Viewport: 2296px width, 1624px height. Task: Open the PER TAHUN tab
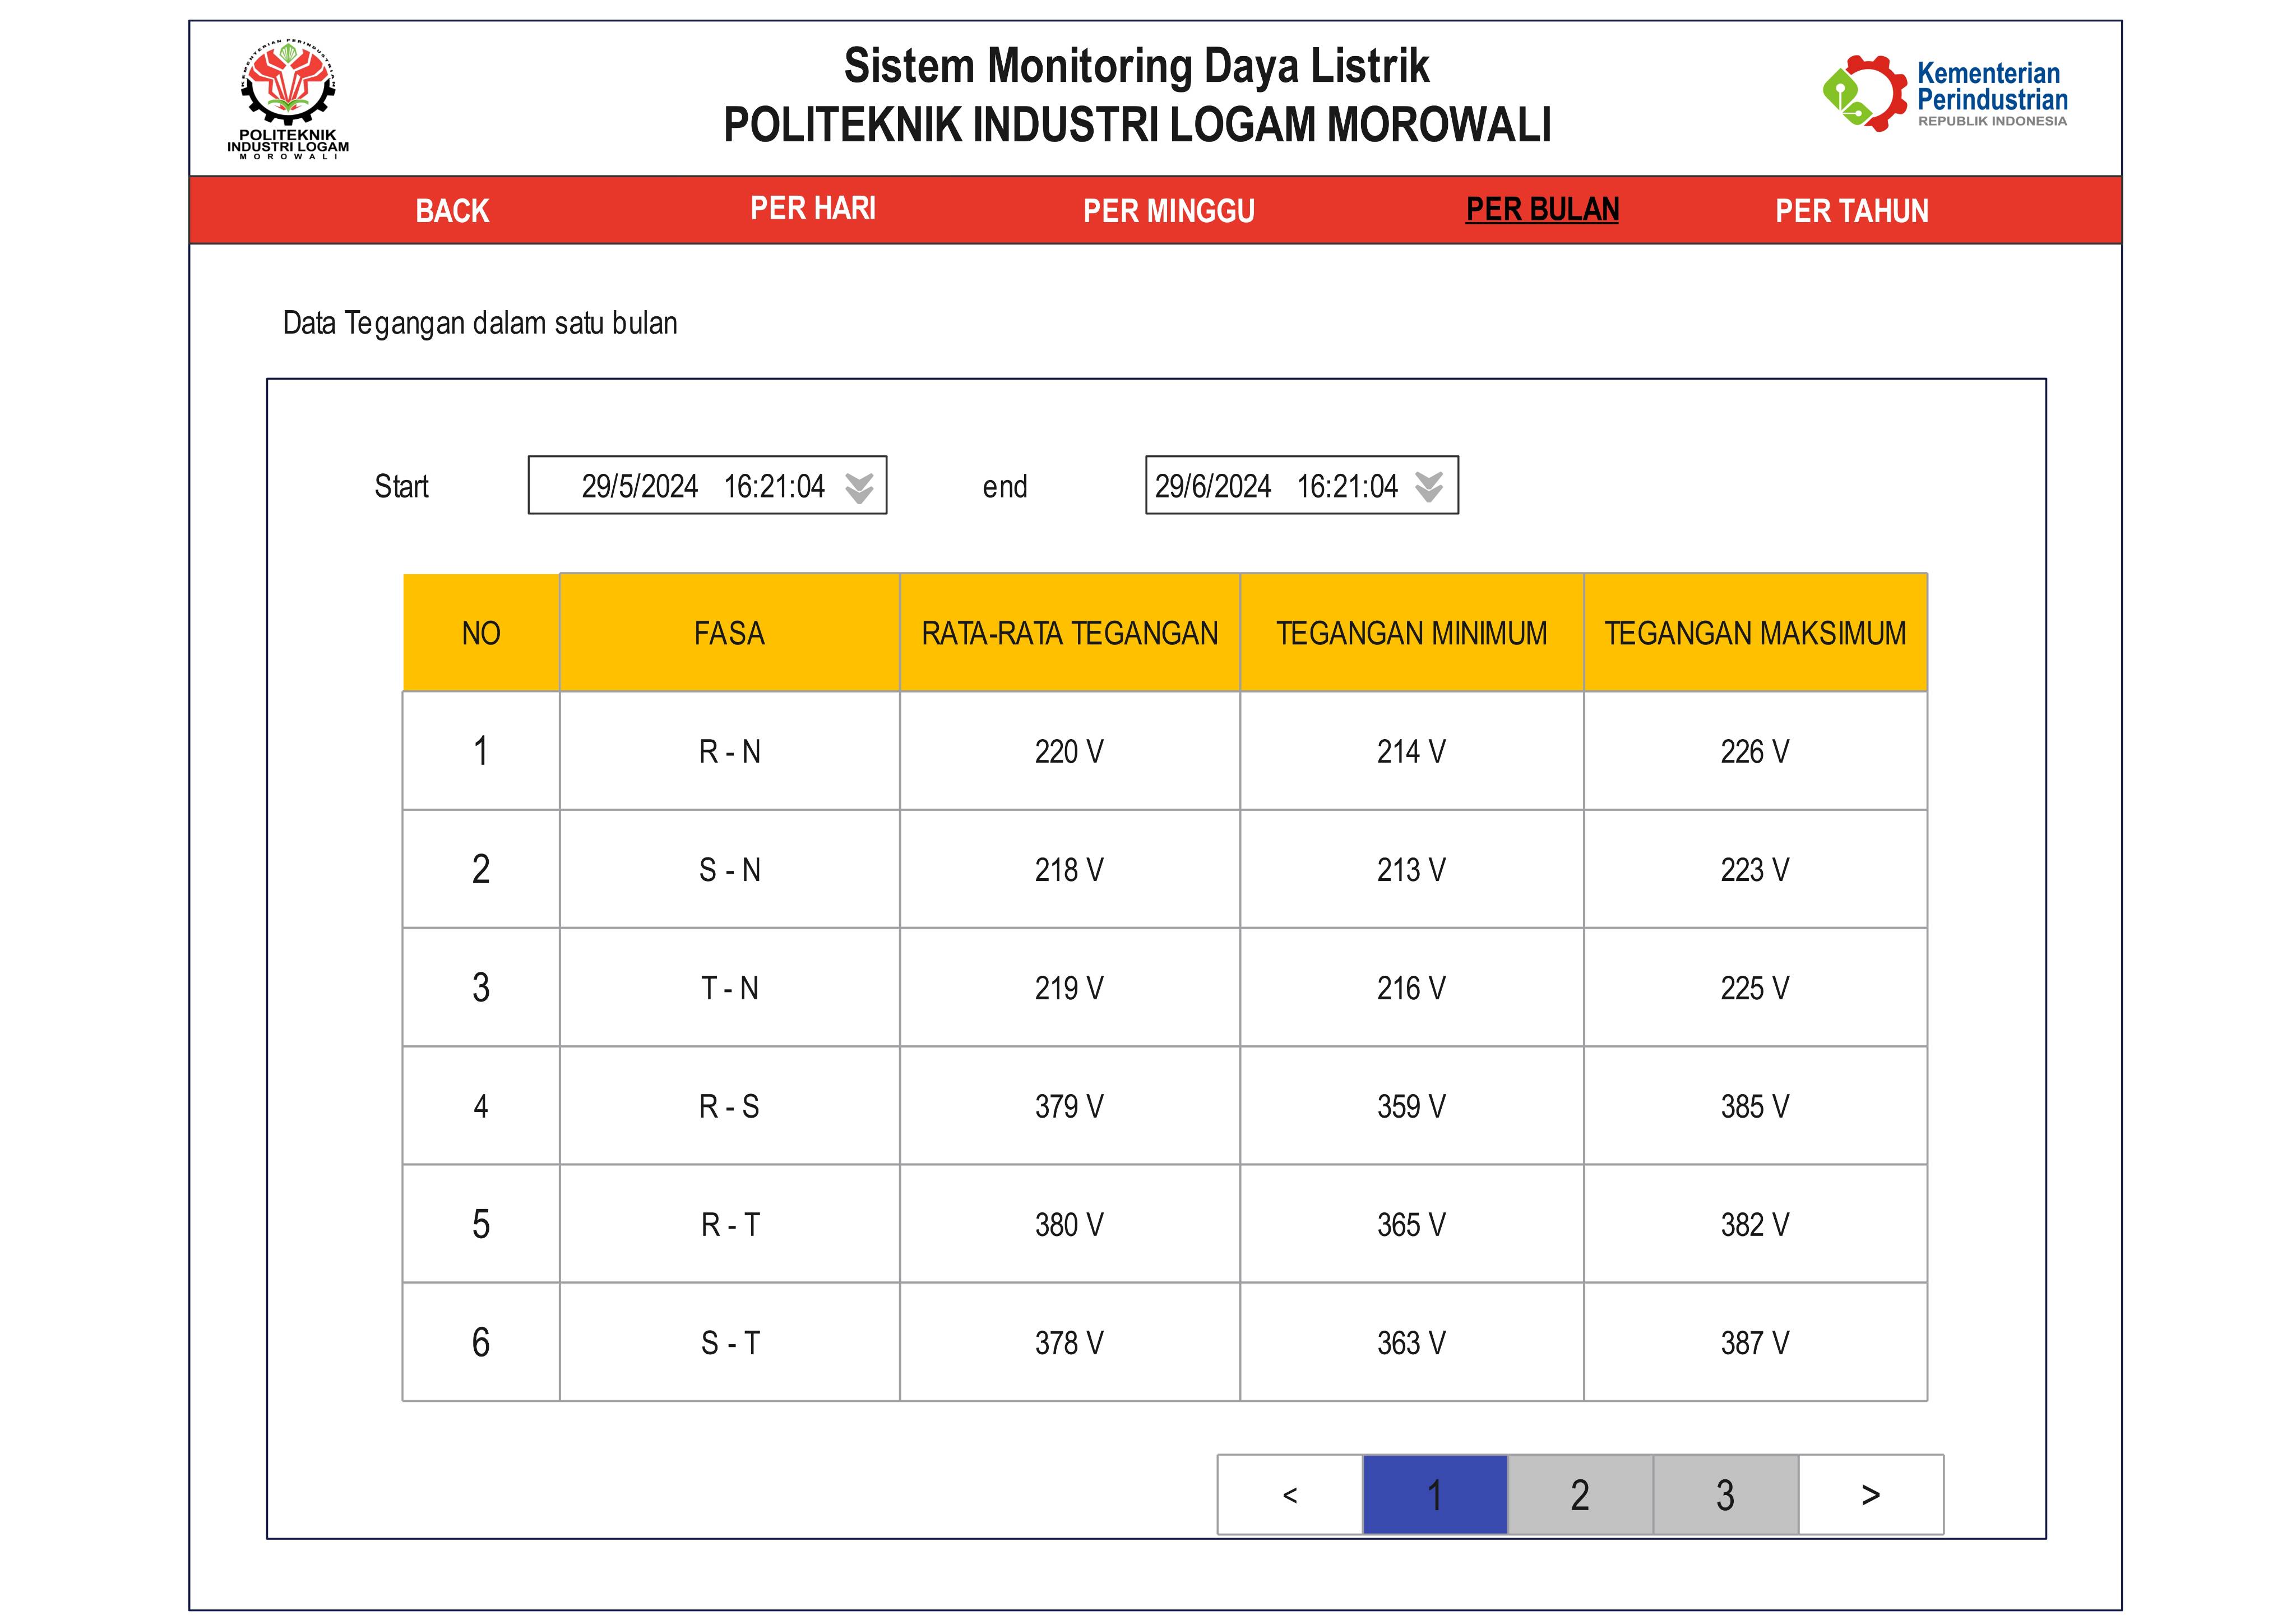click(1851, 211)
